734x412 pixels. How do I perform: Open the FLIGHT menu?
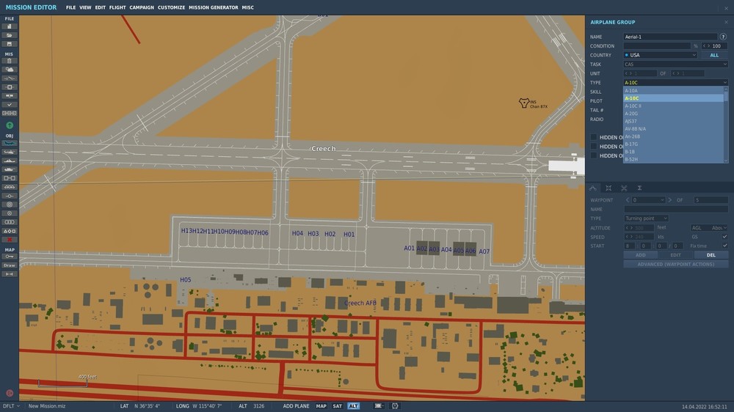[x=117, y=7]
